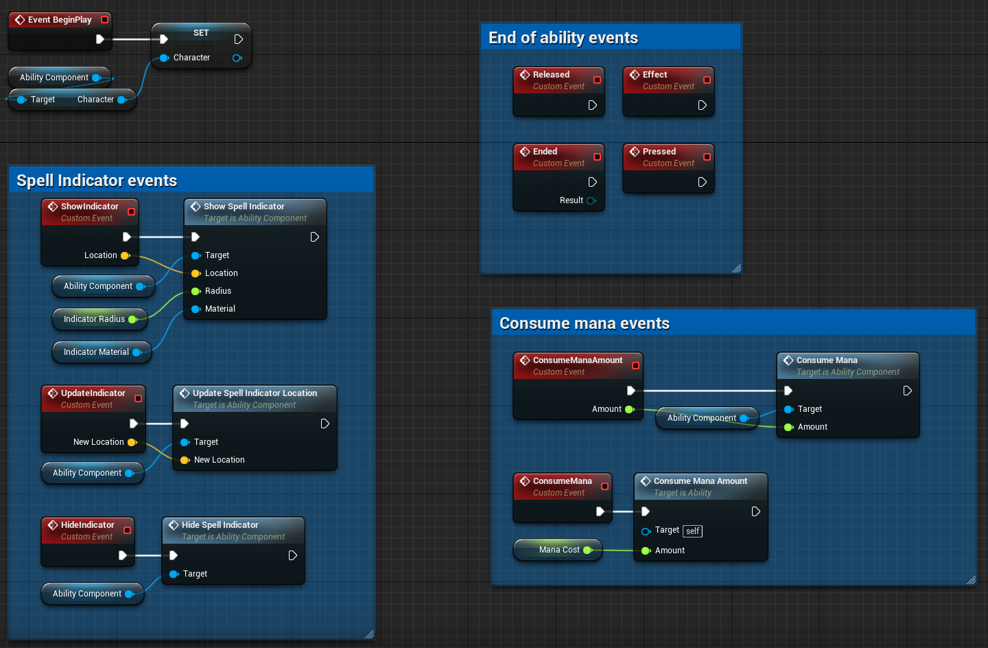The height and width of the screenshot is (648, 988).
Task: Click the Consume mana events resize corner
Action: (x=971, y=580)
